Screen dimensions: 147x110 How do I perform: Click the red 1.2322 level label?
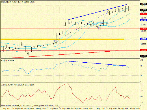[143, 50]
